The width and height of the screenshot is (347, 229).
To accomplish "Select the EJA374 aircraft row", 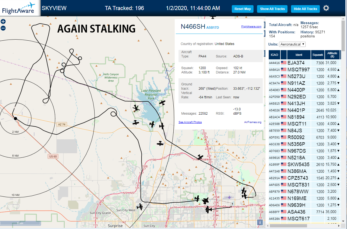I will point(305,63).
